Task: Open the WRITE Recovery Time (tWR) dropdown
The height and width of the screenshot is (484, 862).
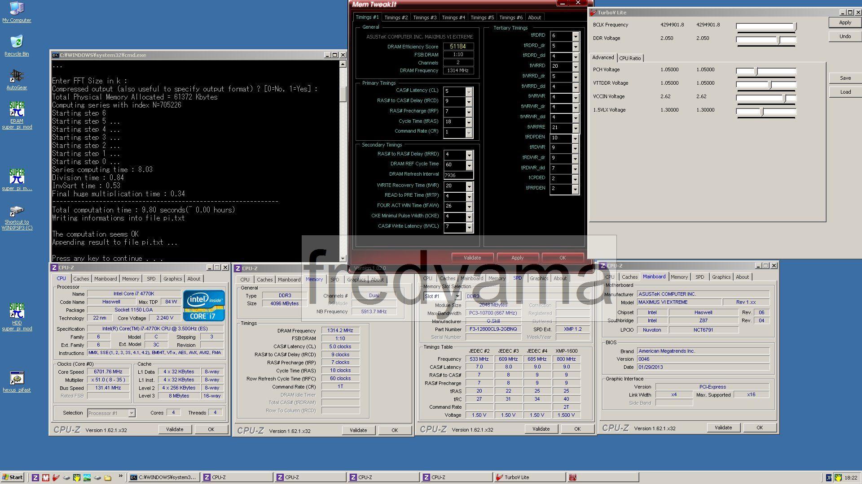Action: (469, 186)
